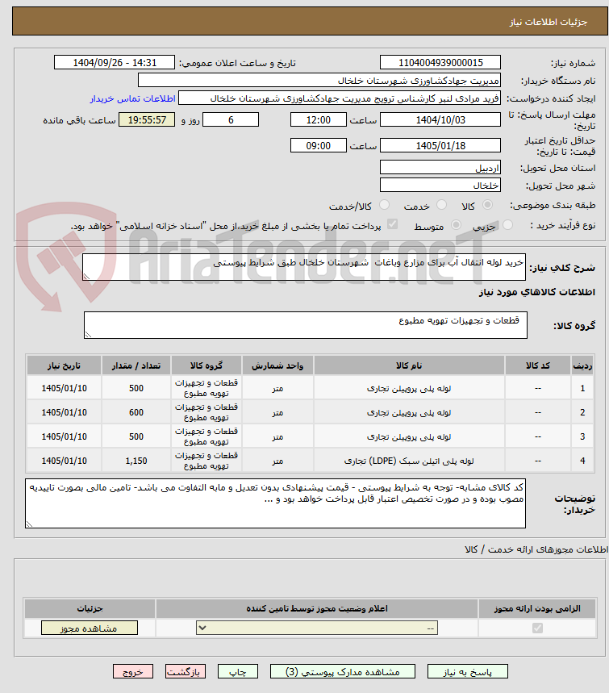Image resolution: width=609 pixels, height=693 pixels.
Task: Click the remaining days field showing 6
Action: click(230, 119)
